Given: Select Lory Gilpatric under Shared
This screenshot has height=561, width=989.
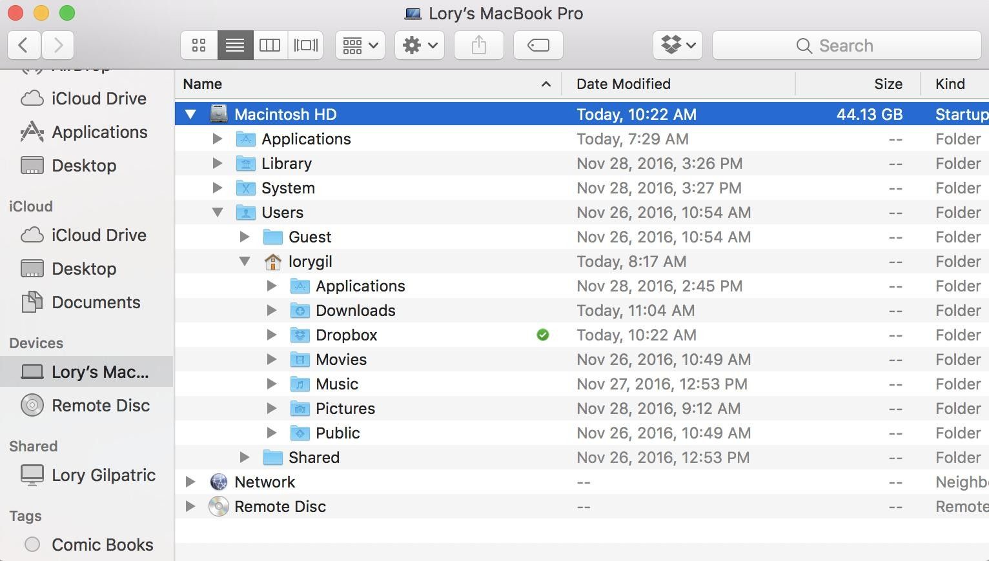Looking at the screenshot, I should click(103, 475).
